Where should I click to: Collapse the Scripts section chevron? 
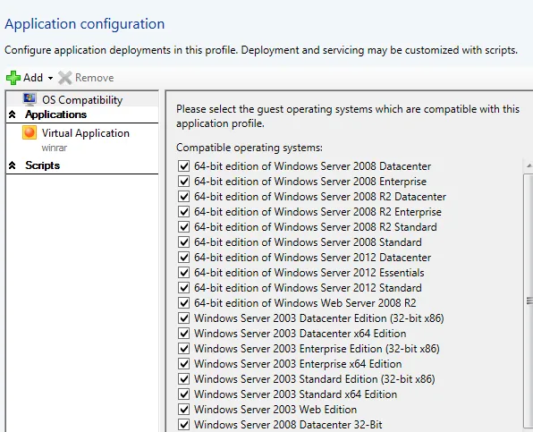[13, 165]
